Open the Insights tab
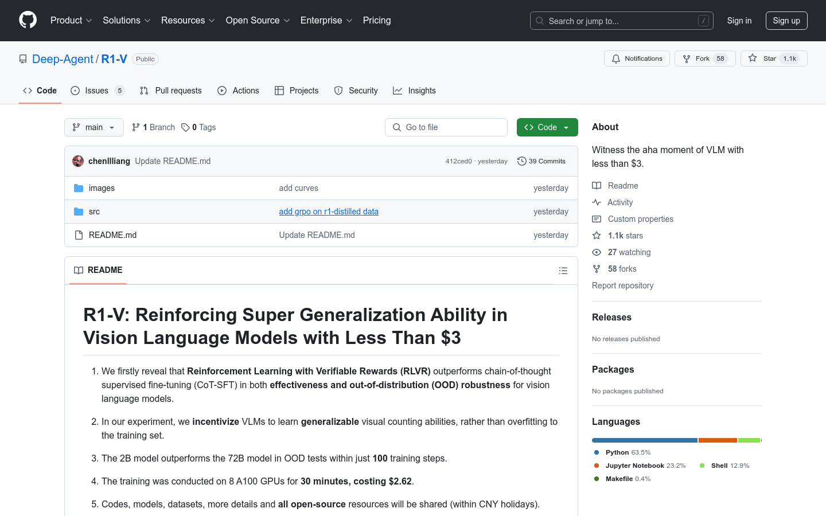 tap(414, 91)
